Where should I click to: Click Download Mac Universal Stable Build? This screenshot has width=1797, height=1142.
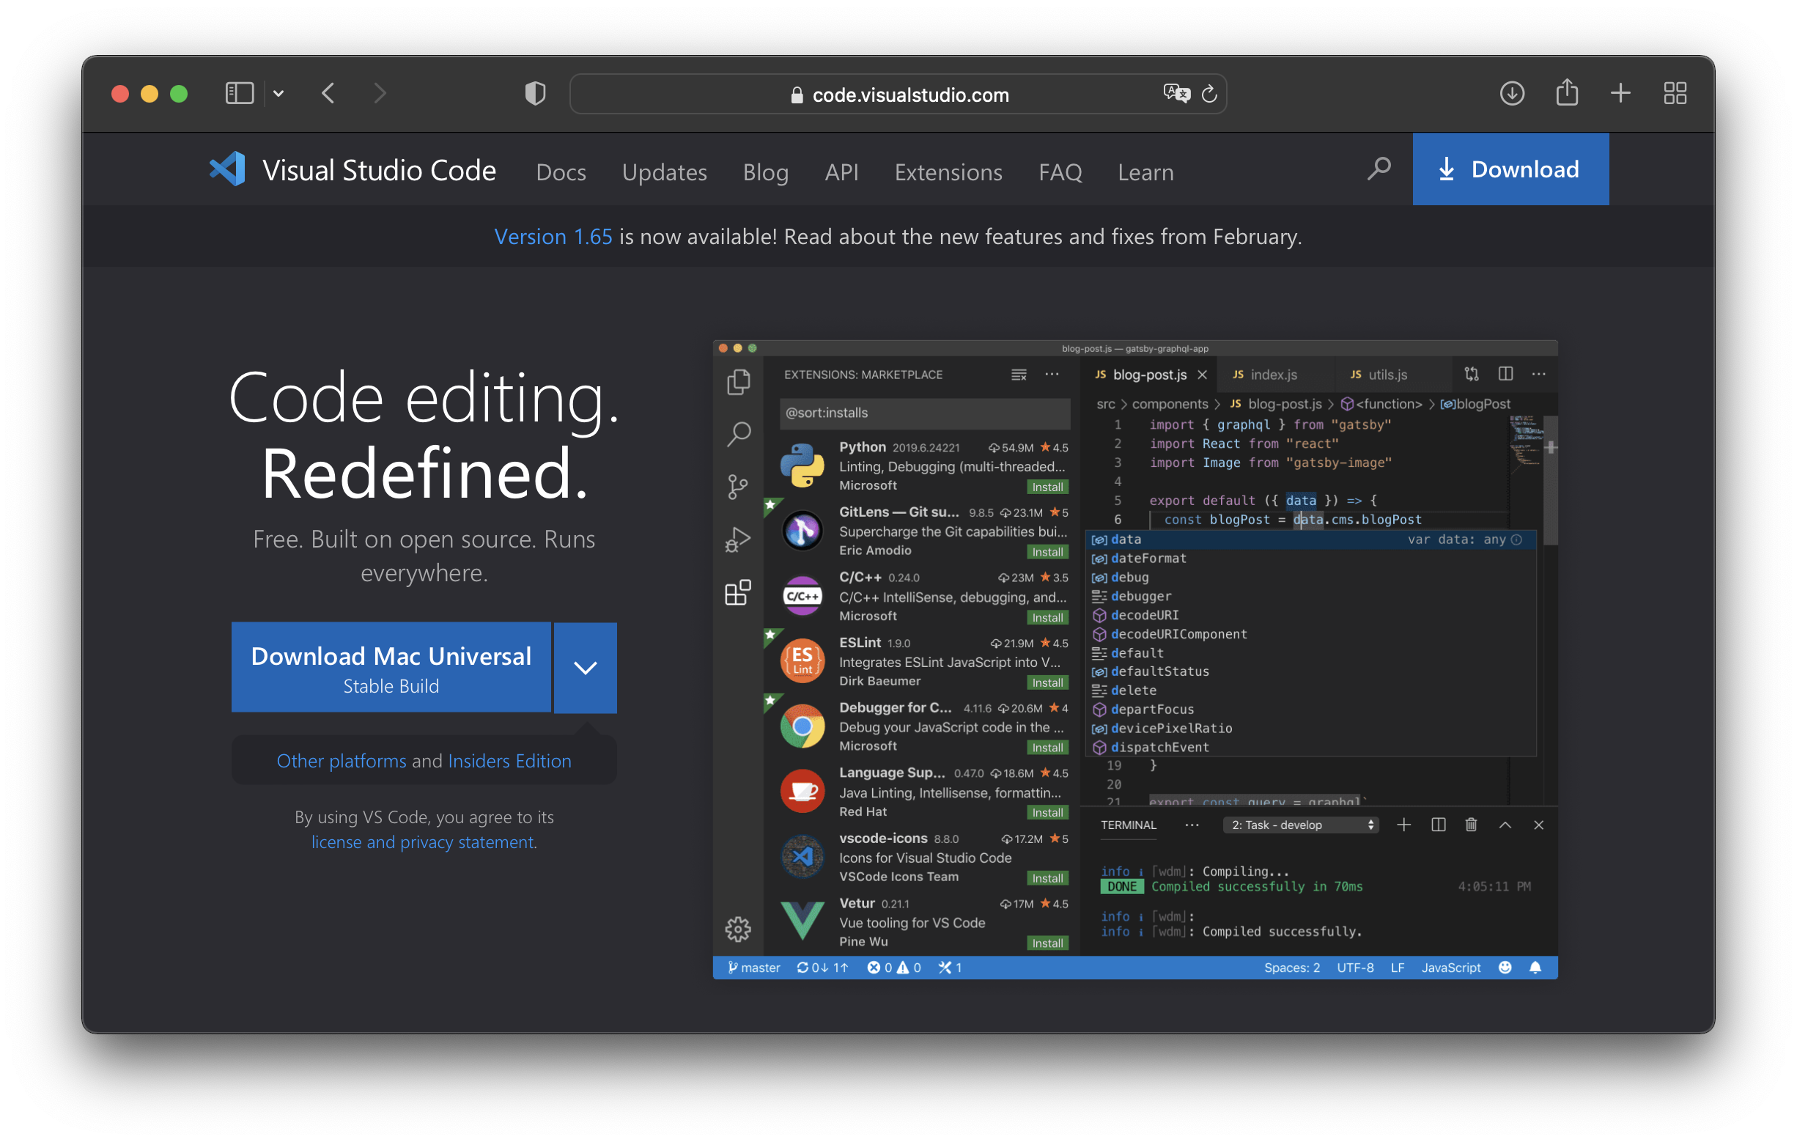click(x=391, y=667)
